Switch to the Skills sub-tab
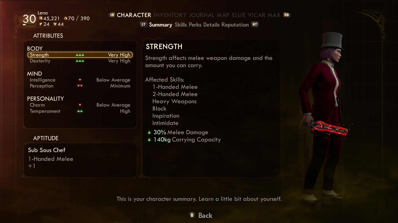Viewport: 398px width, 223px height. click(181, 25)
